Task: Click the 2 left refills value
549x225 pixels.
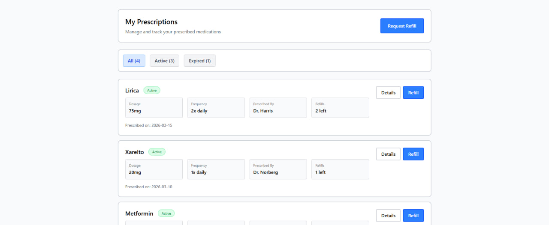Action: [321, 111]
